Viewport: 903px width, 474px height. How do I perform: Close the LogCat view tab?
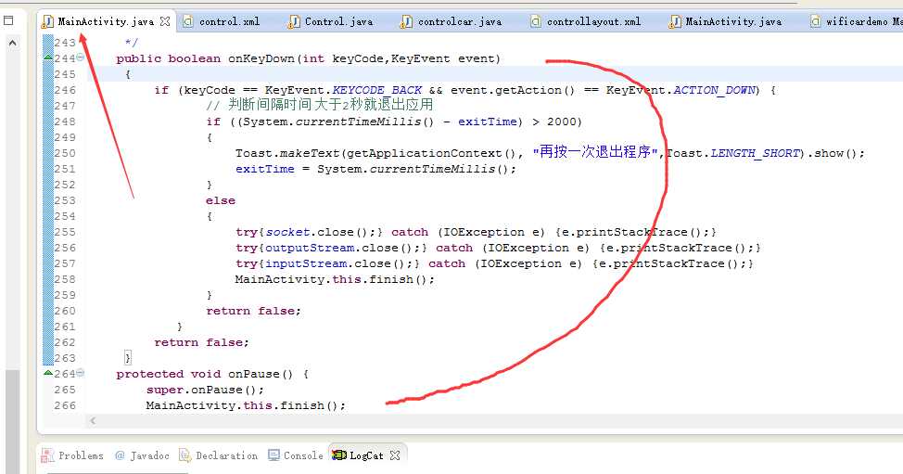pyautogui.click(x=395, y=455)
